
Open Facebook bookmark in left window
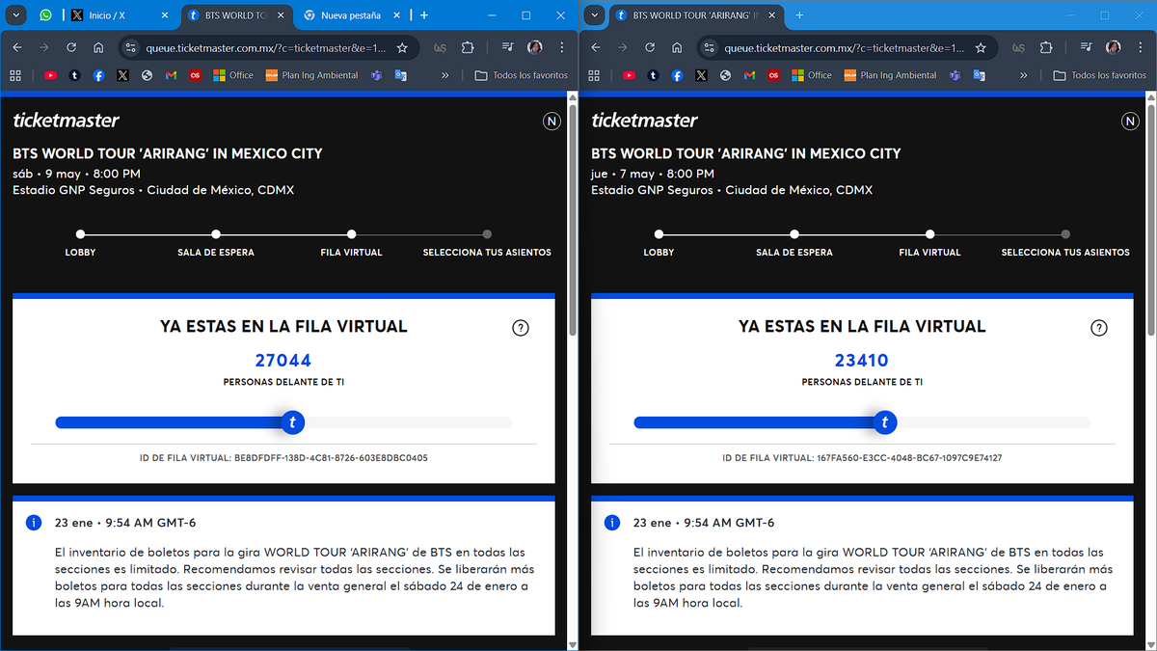pyautogui.click(x=98, y=75)
